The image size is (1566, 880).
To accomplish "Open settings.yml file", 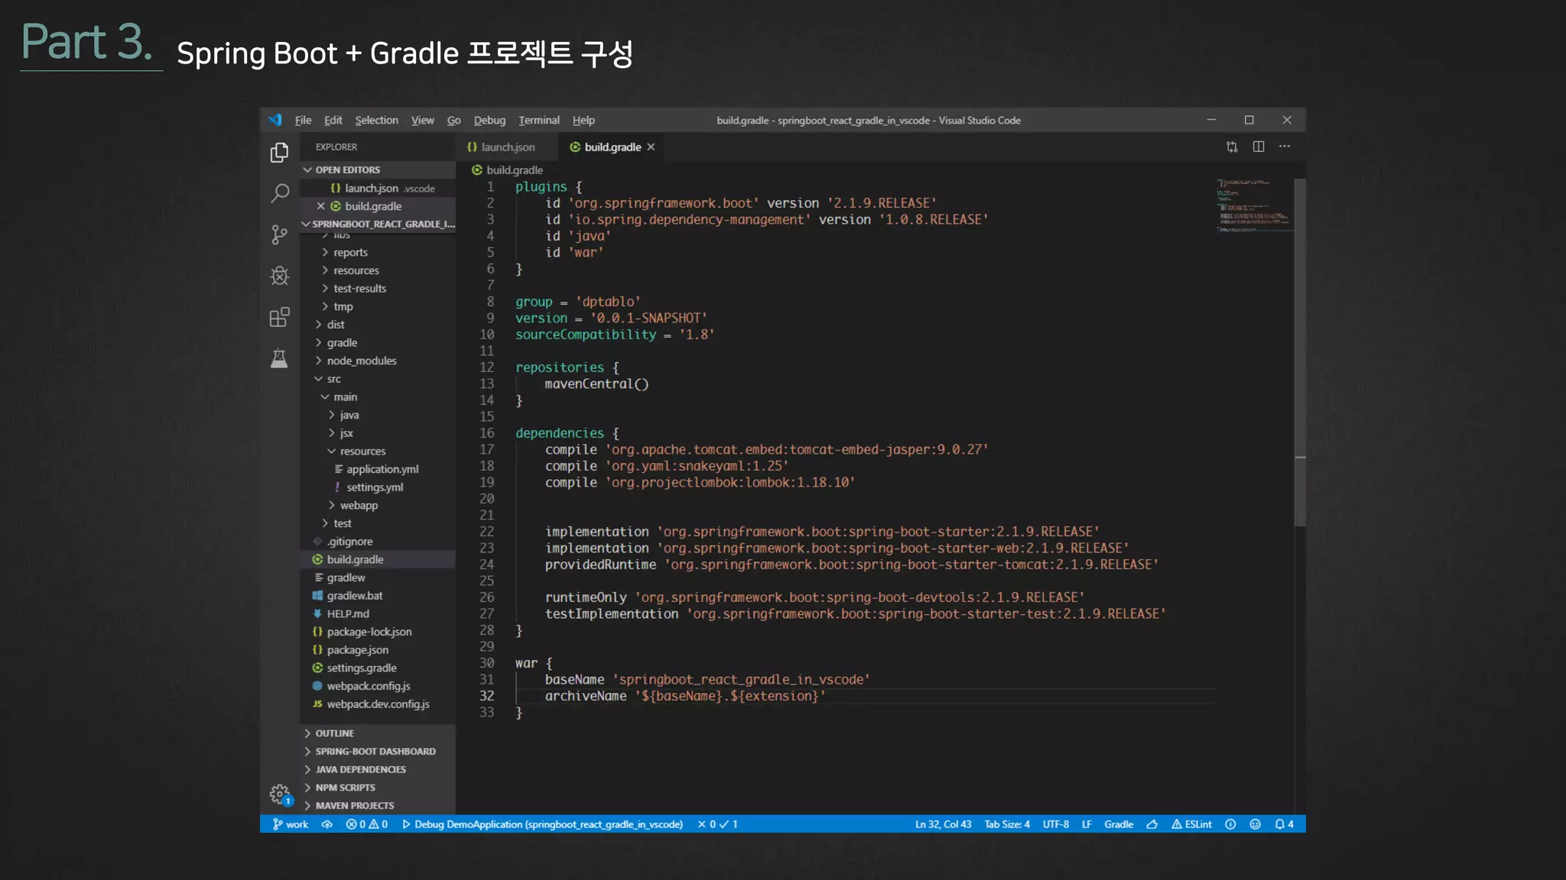I will point(379,487).
